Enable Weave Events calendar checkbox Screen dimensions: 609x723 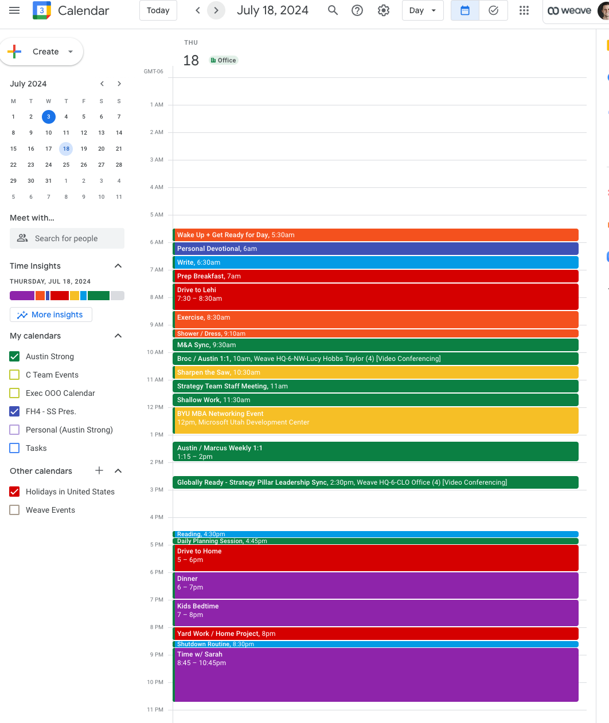tap(15, 510)
